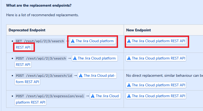
Task: Click Atlassian icon after POST search/id code
Action: (81, 76)
